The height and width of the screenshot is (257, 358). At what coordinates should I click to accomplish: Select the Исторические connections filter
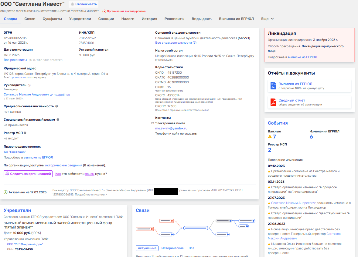[172, 248]
